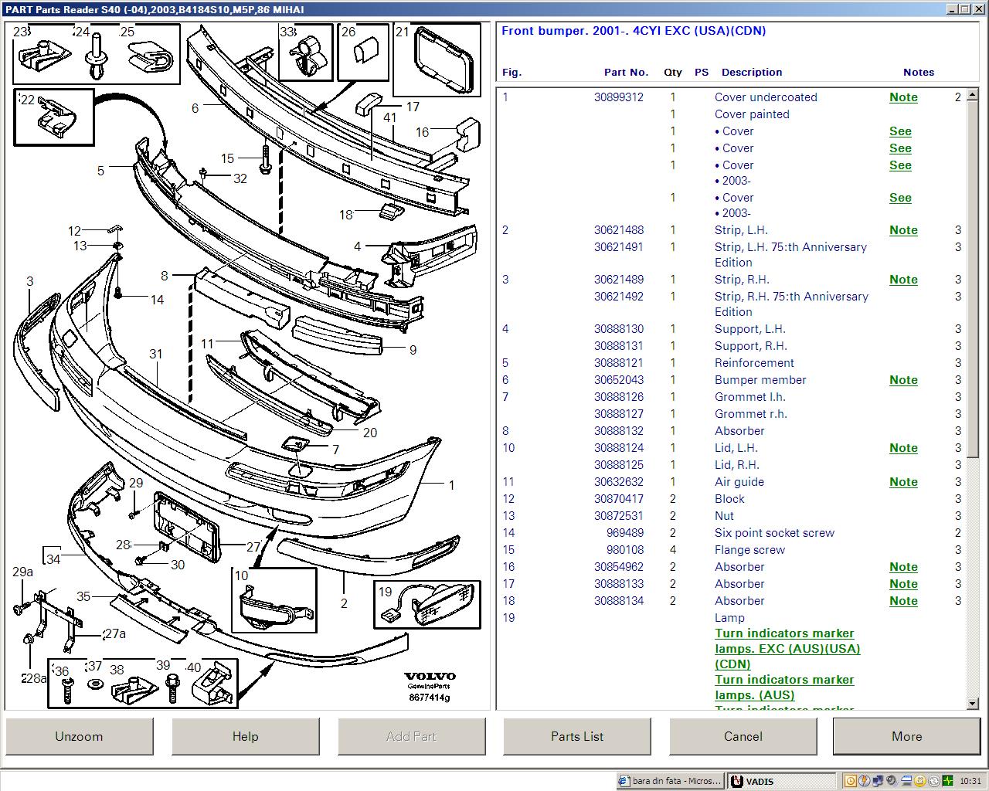The height and width of the screenshot is (791, 989).
Task: Switch to 'bara din fata' browser window
Action: [671, 781]
